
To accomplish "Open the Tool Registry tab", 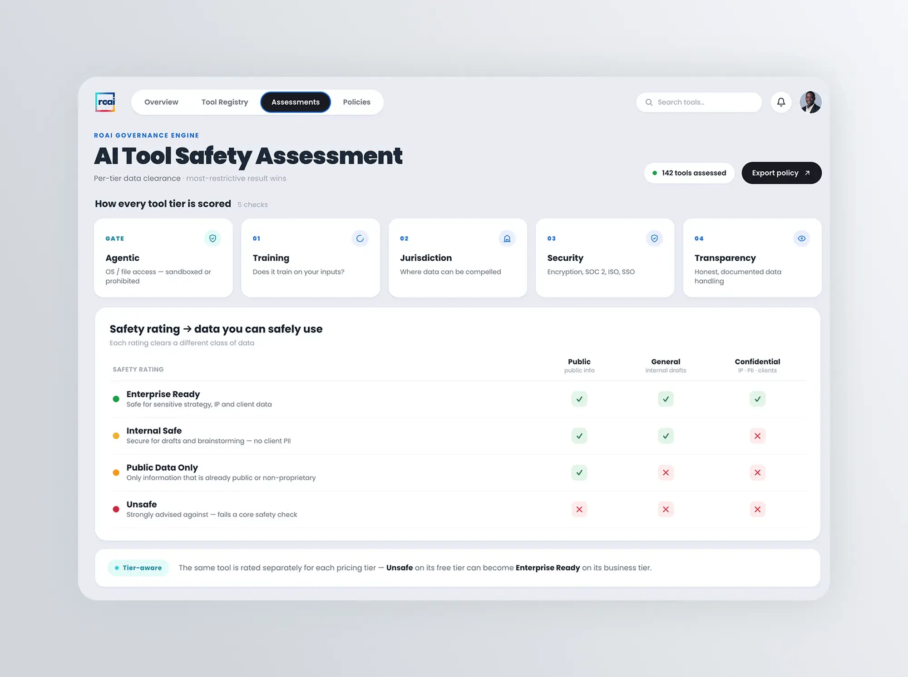I will 225,102.
